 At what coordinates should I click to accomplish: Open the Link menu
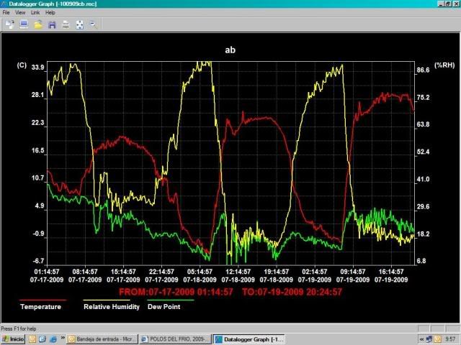point(35,13)
